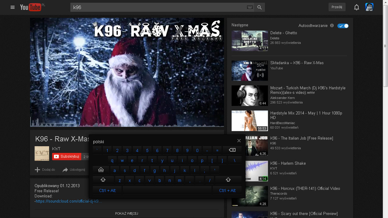Click 'K96 - Scary out there' title

(x=304, y=213)
